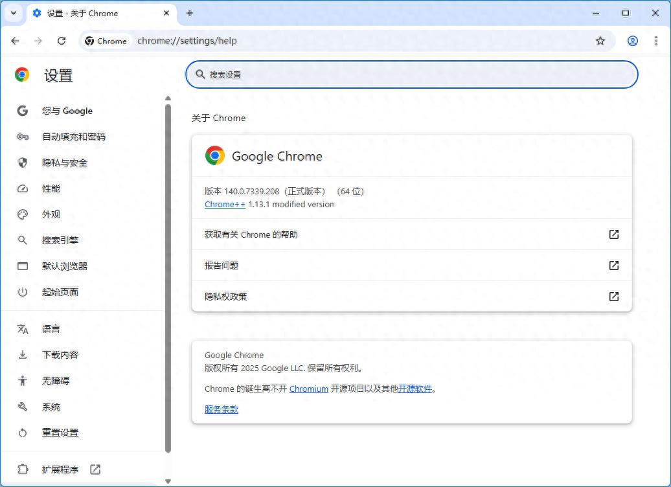Click the gauge icon for 性能

click(23, 188)
